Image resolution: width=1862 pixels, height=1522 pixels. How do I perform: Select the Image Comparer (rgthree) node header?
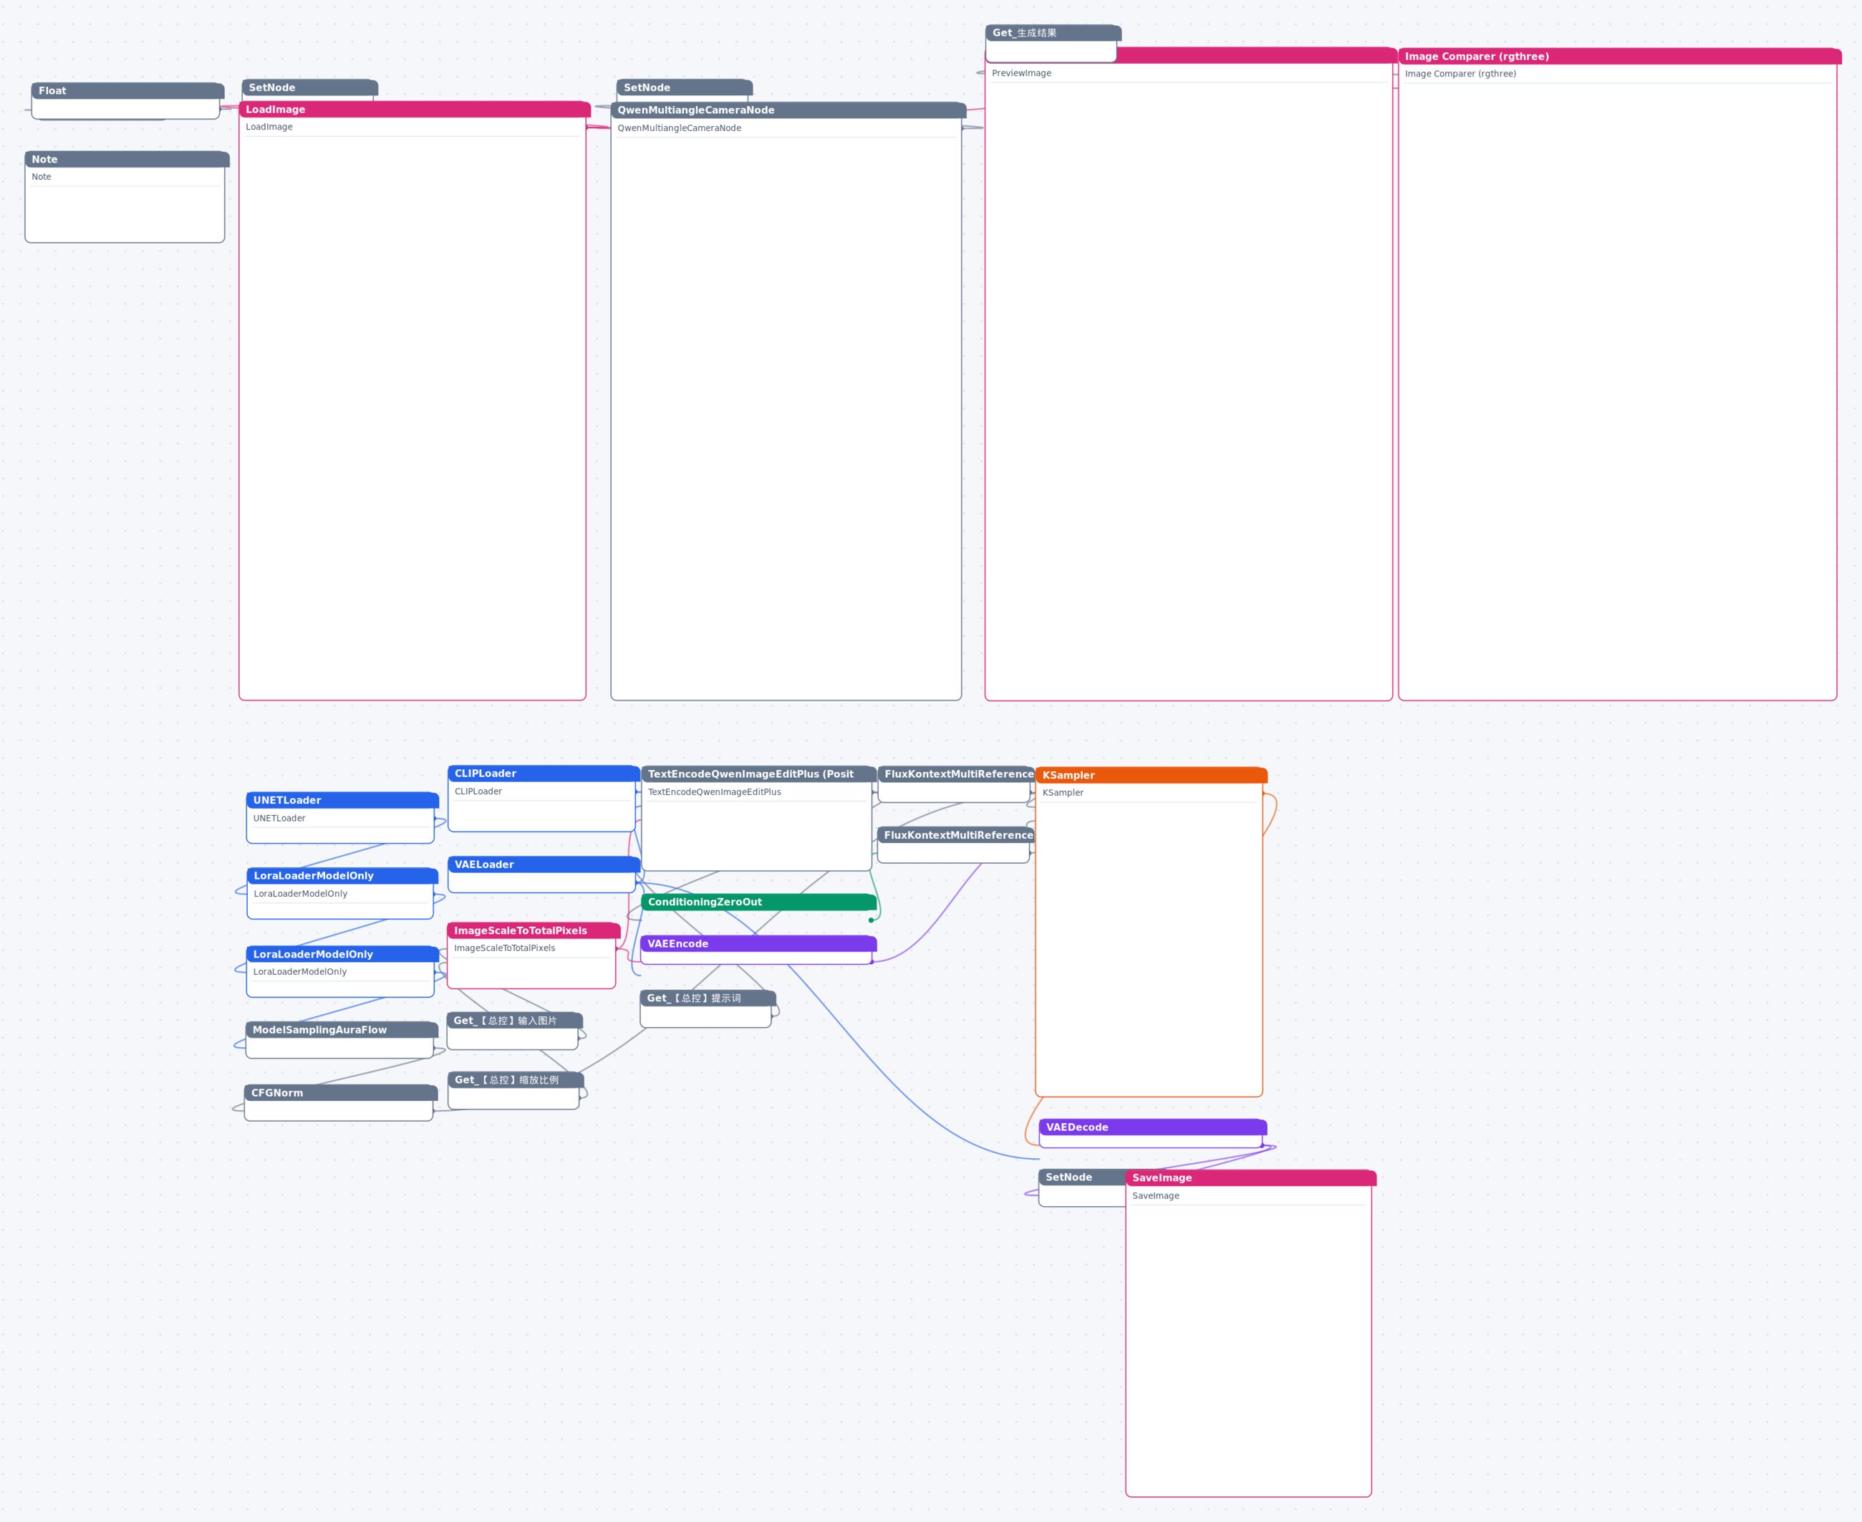(x=1619, y=56)
